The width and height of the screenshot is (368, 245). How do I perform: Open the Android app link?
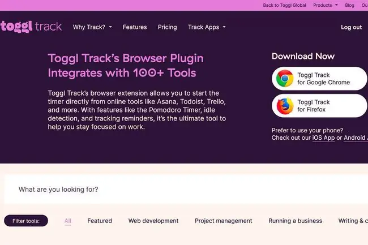click(356, 138)
